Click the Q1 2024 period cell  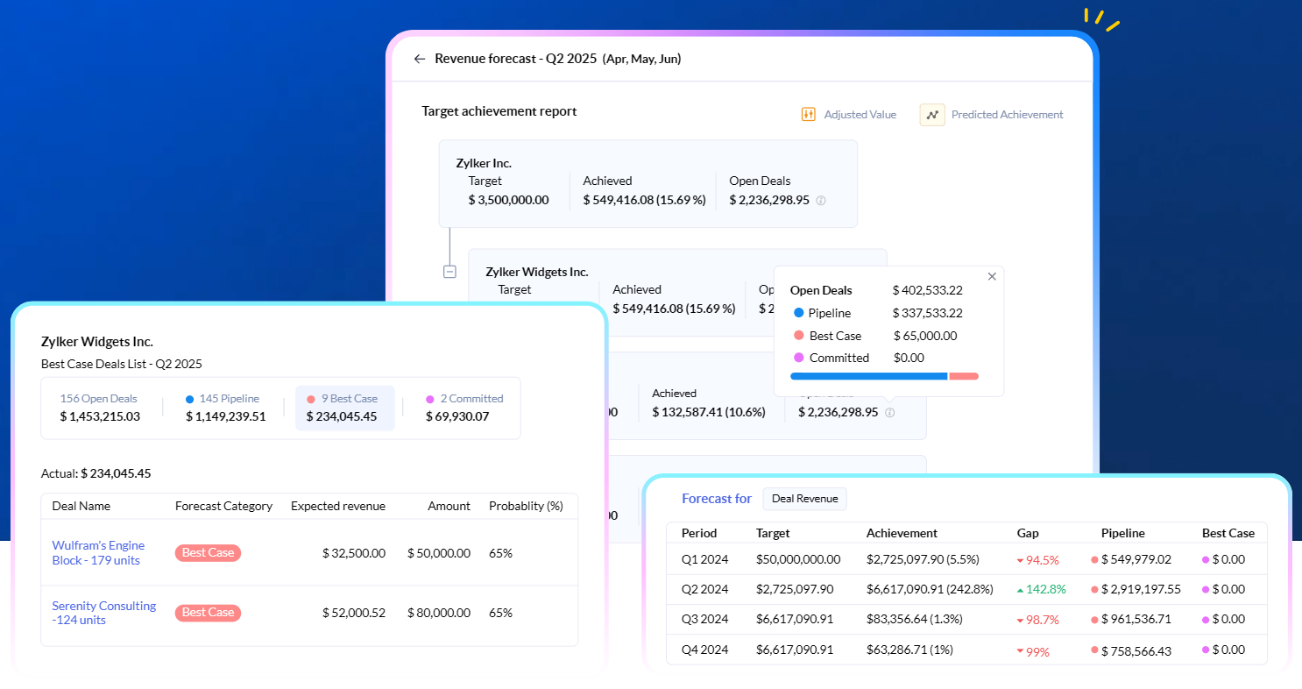705,559
